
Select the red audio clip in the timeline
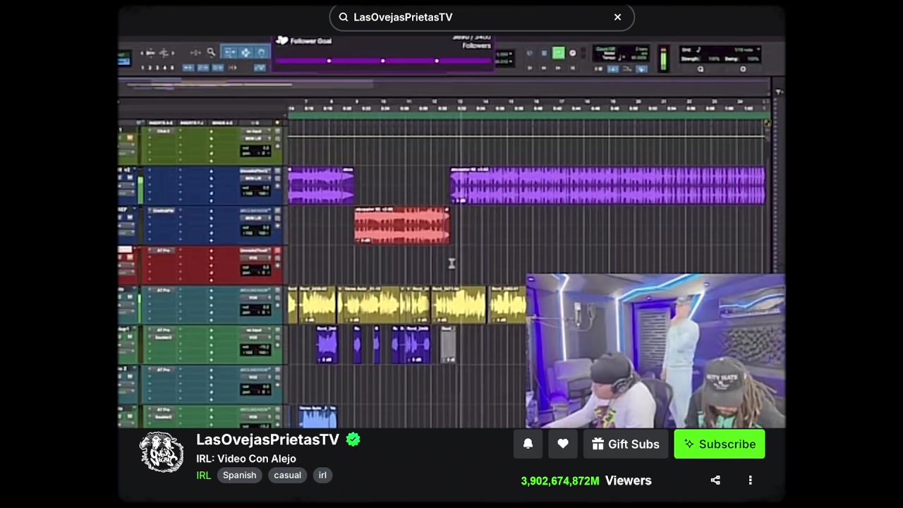click(401, 226)
